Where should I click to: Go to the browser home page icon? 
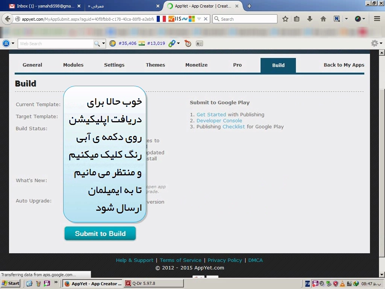point(323,19)
